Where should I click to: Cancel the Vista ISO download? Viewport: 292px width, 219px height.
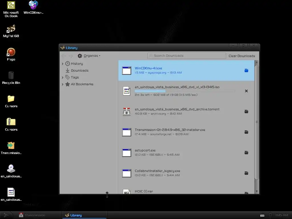coord(246,91)
